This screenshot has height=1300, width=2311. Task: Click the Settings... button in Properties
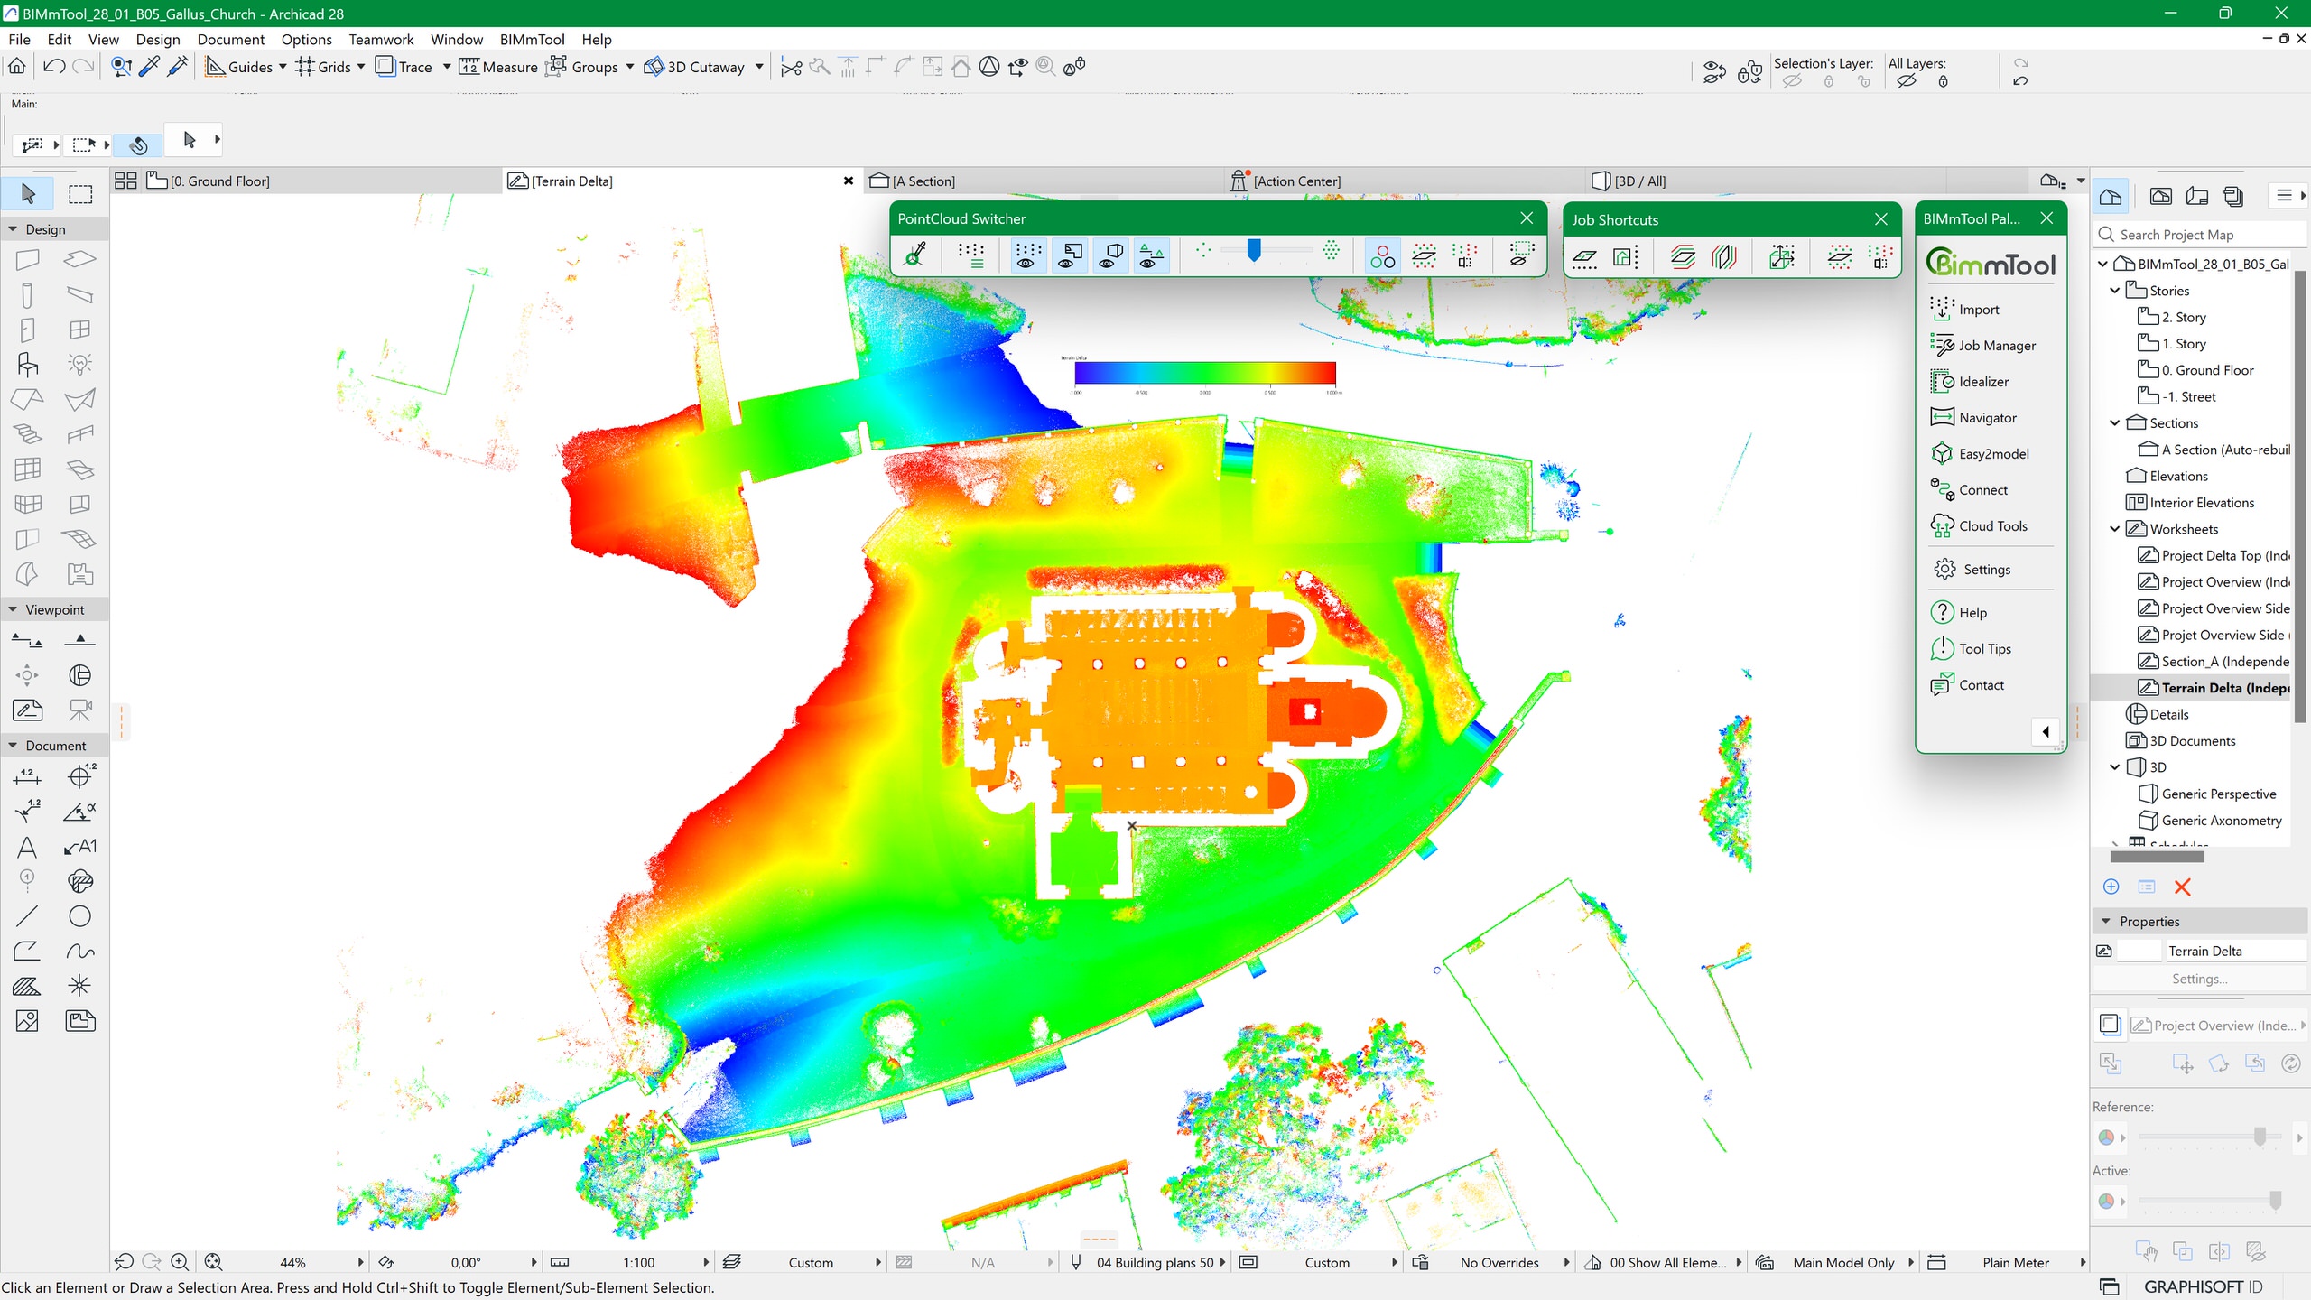(2199, 979)
